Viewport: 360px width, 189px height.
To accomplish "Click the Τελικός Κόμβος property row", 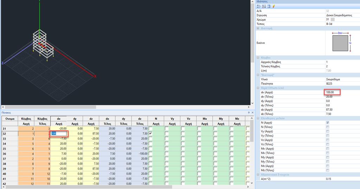I will click(x=308, y=66).
